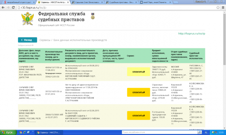The height and width of the screenshot is (135, 226).
Task: Click the browser forward arrow
Action: tap(8, 7)
